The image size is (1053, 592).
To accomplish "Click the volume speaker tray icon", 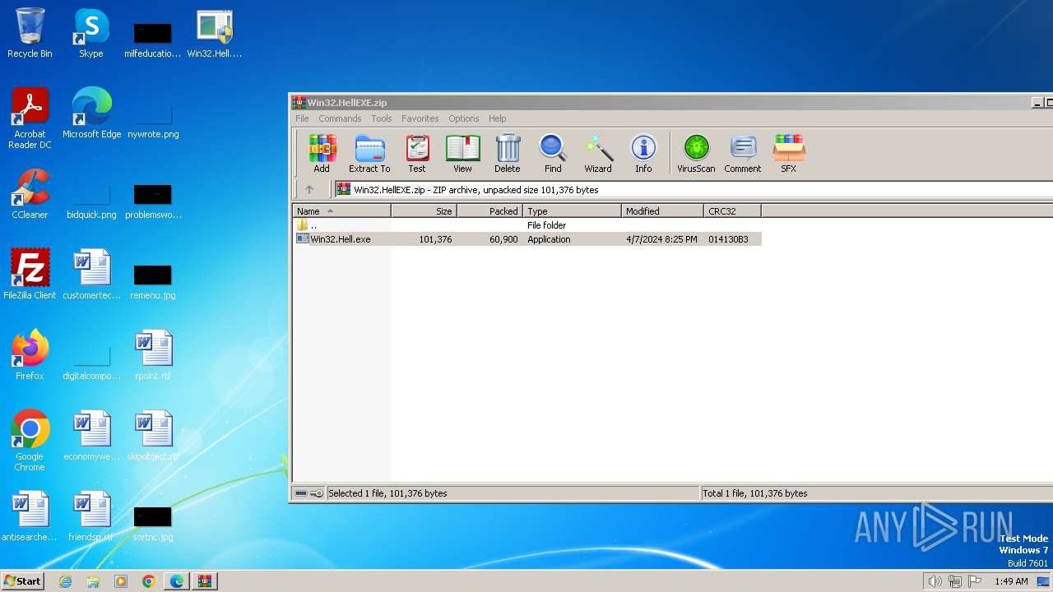I will tap(935, 581).
